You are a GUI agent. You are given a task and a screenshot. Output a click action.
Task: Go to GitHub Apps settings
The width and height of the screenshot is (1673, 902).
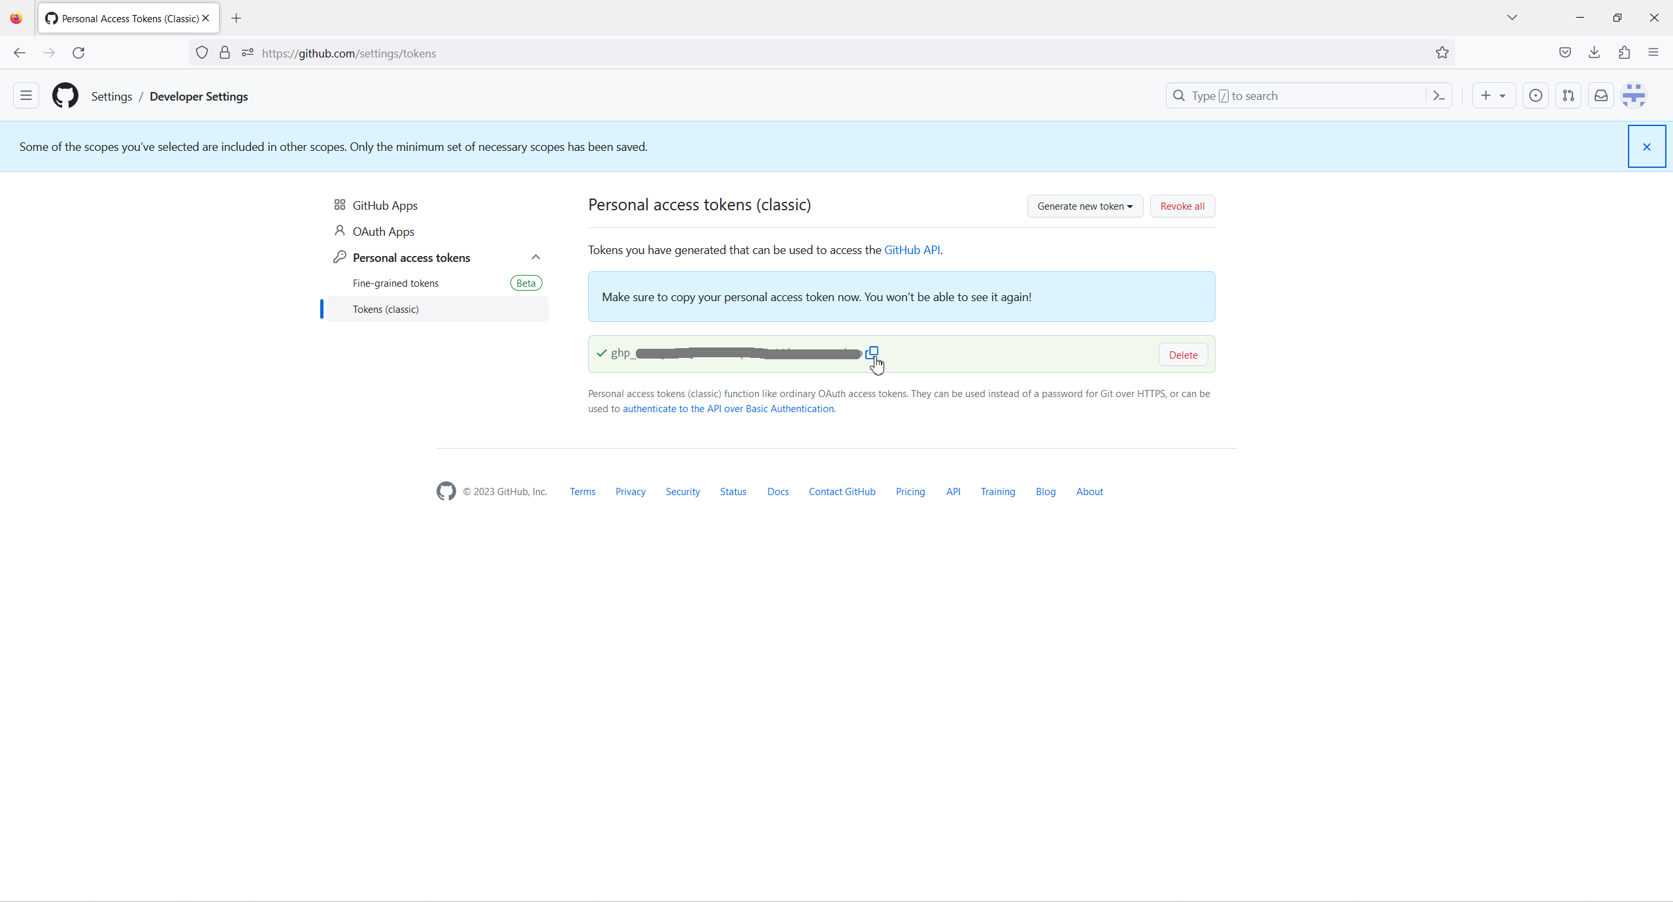(x=384, y=206)
